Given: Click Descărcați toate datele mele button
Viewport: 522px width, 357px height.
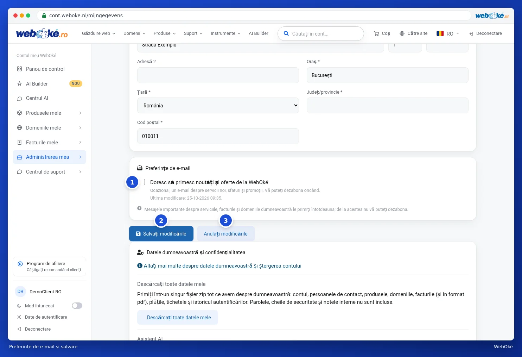Looking at the screenshot, I should click(178, 318).
